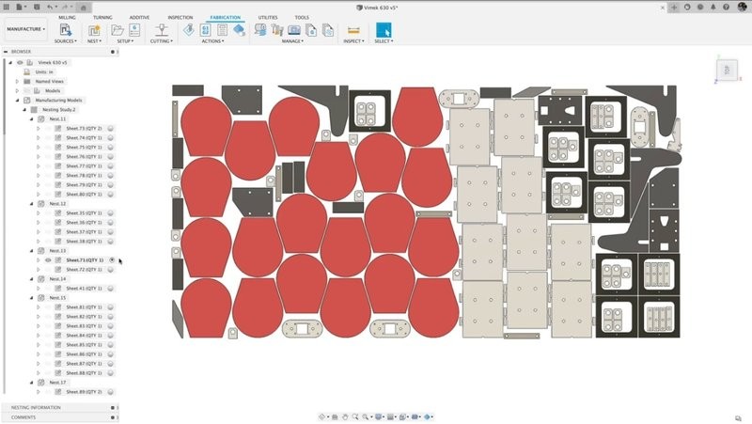Click the Save icon in title bar

[x=35, y=7]
